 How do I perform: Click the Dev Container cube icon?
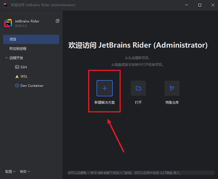(x=17, y=85)
